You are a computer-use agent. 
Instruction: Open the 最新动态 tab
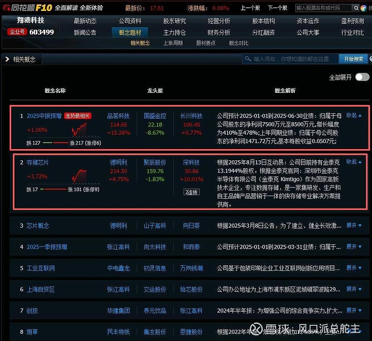85,21
